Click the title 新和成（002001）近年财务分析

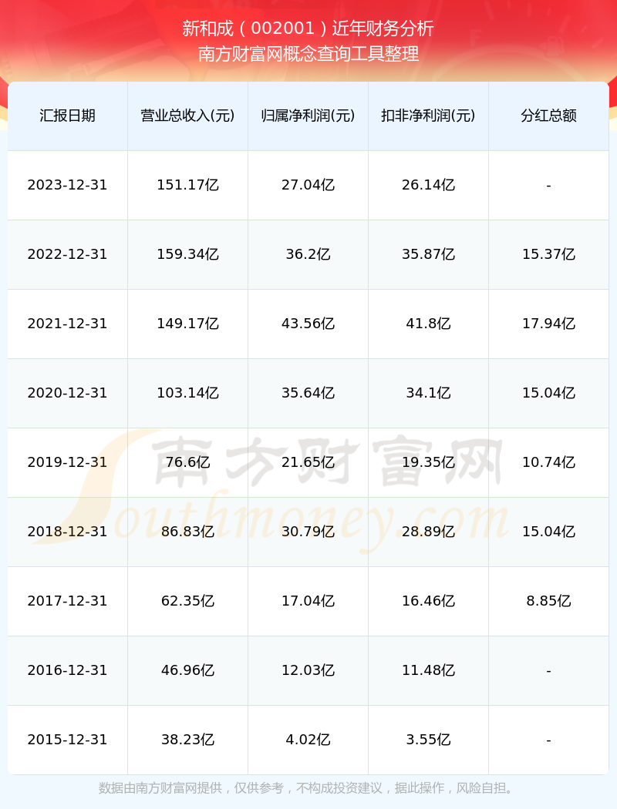(308, 29)
